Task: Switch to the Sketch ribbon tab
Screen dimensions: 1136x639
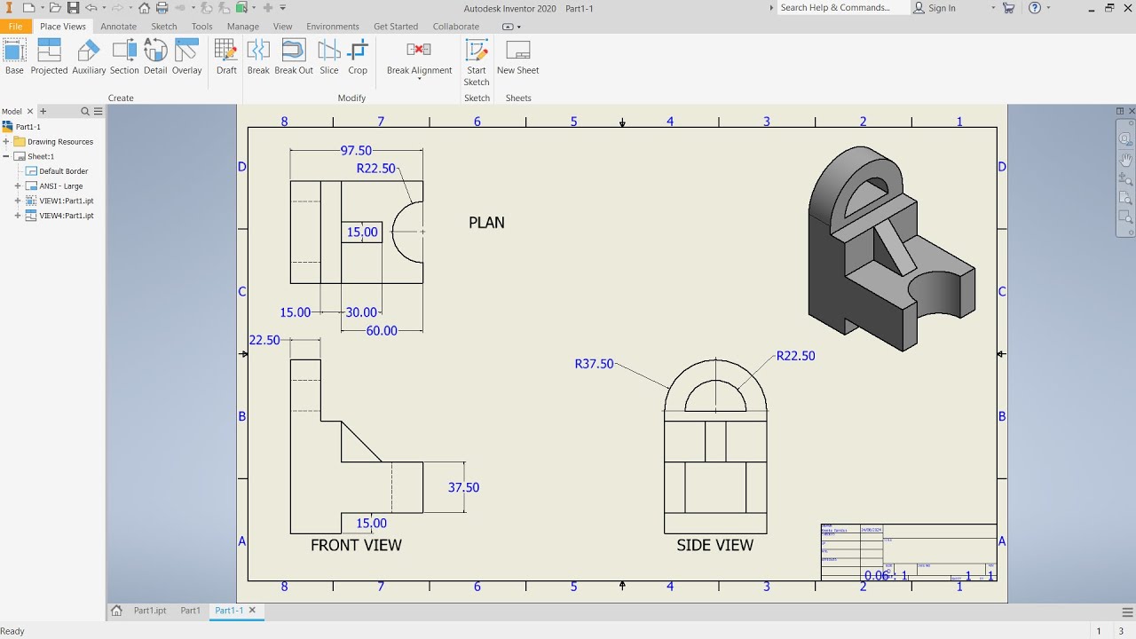Action: (x=164, y=27)
